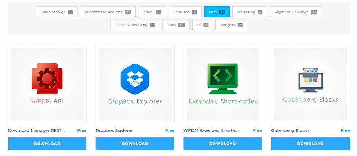The image size is (357, 156).
Task: Click the 'Extended Short-codes' thumbnail caption
Action: 223,101
